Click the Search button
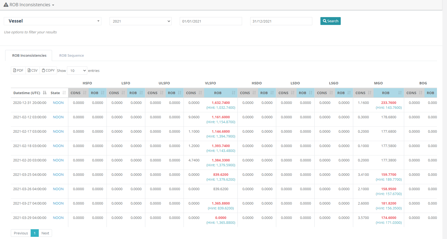This screenshot has height=239, width=447. coord(330,21)
